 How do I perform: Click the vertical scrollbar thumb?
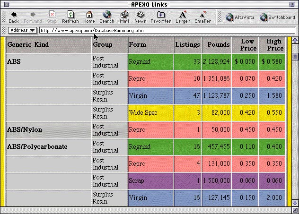click(295, 57)
